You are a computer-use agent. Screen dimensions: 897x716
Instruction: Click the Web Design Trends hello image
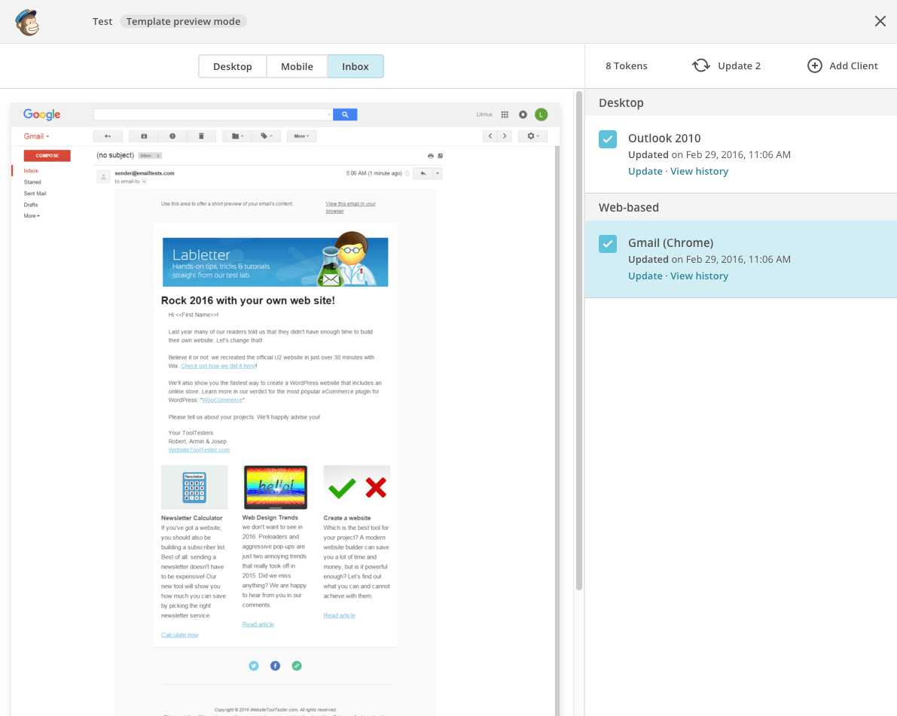point(275,487)
